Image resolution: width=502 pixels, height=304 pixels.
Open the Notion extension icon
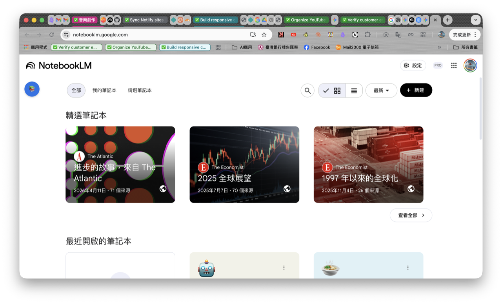(x=355, y=34)
